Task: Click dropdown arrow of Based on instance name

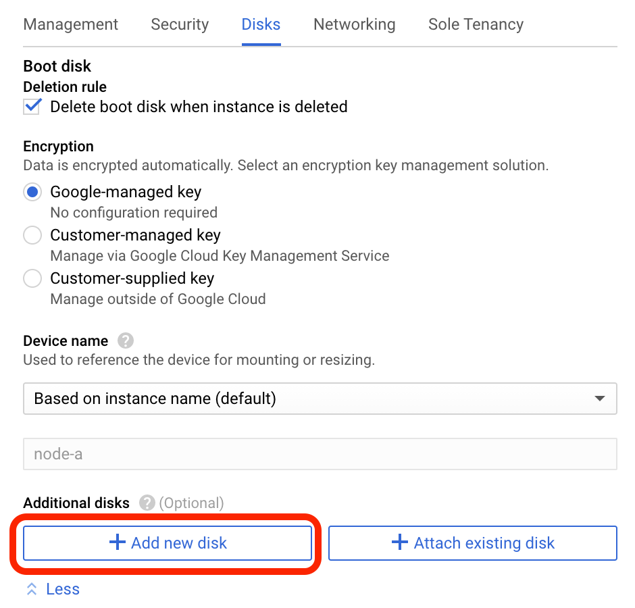Action: [x=599, y=399]
